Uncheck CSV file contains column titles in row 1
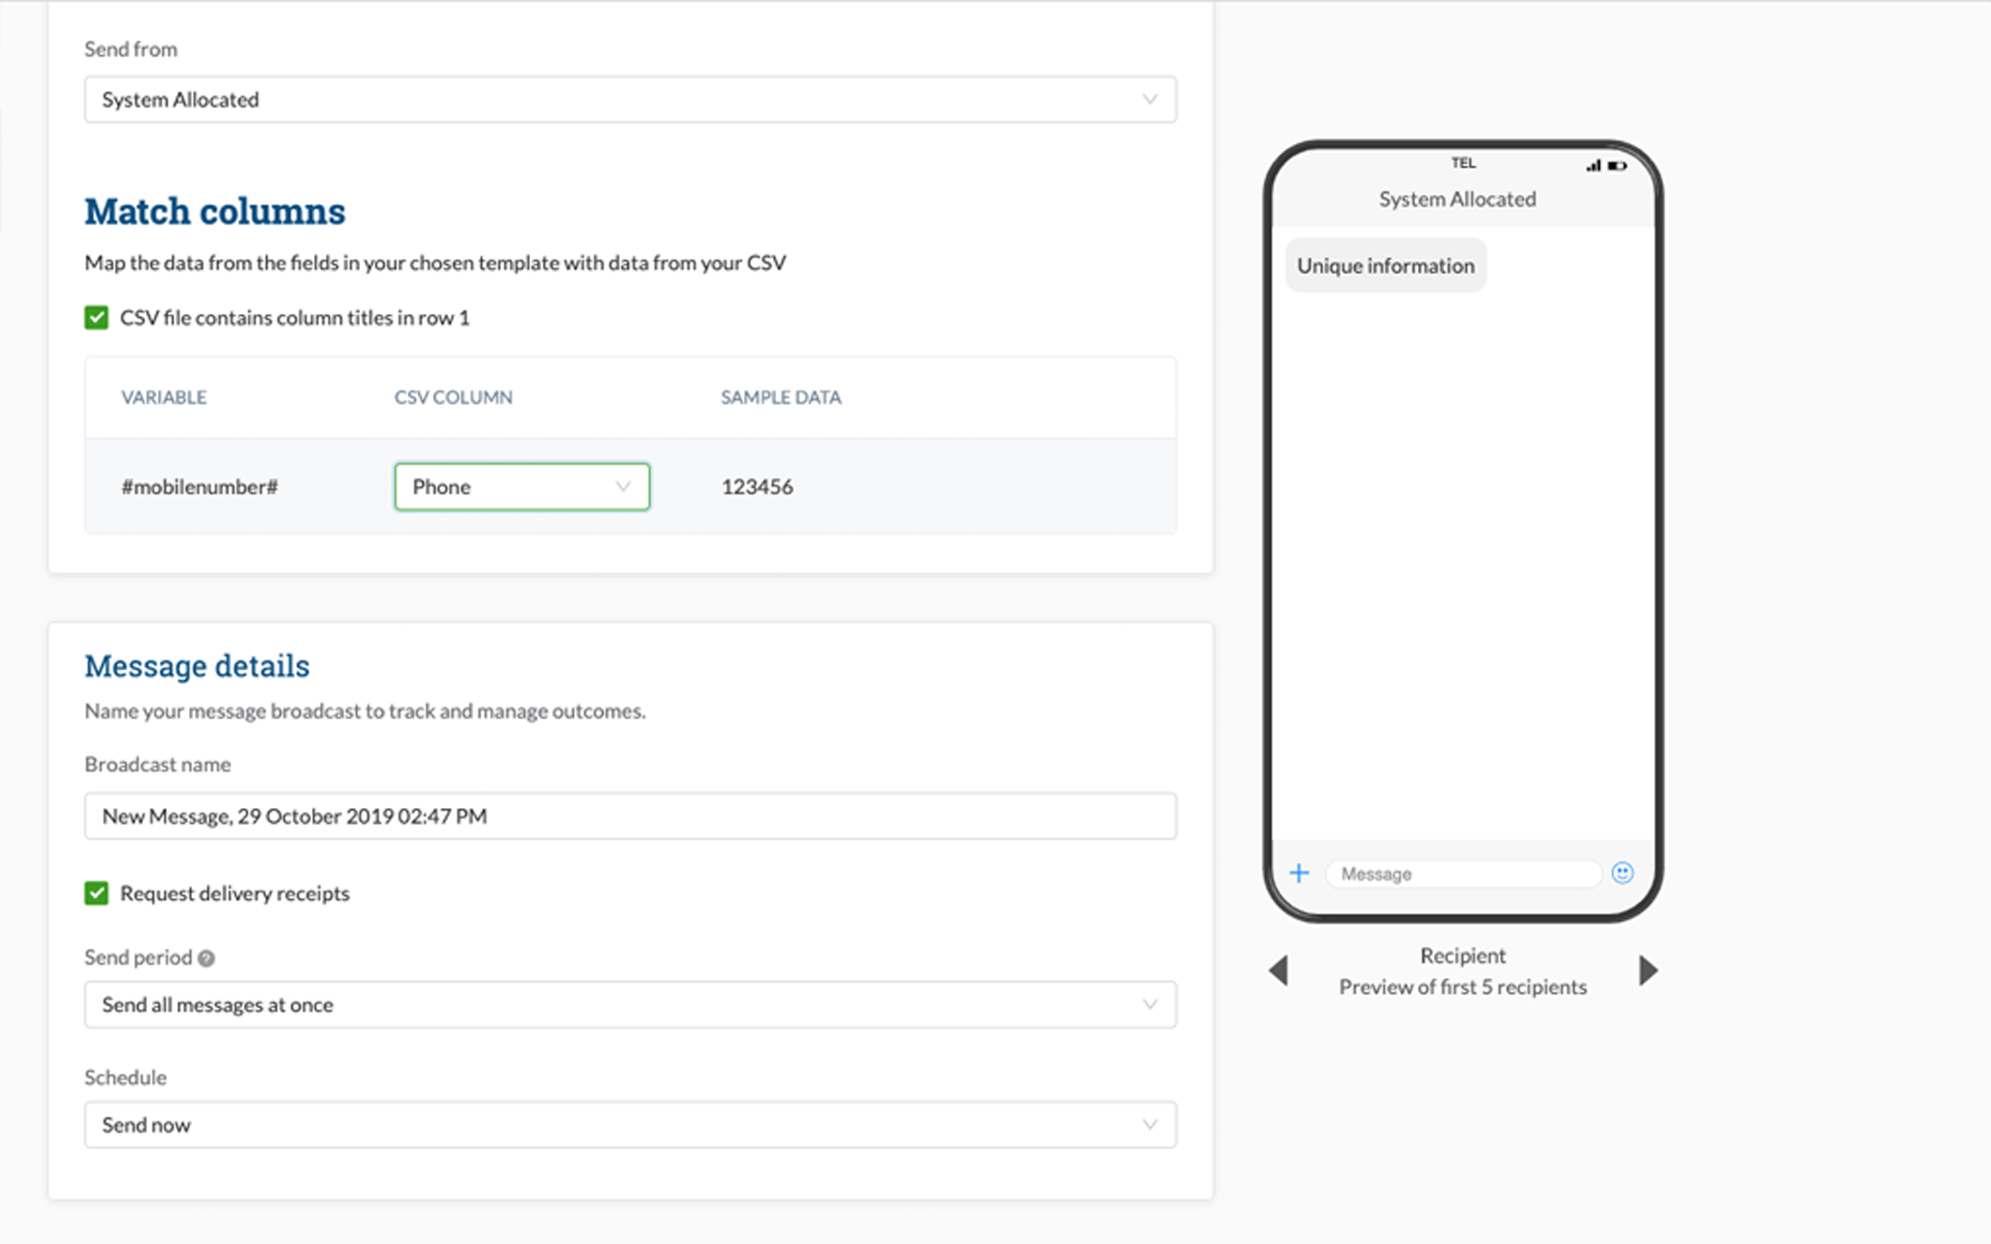Image resolution: width=1991 pixels, height=1244 pixels. click(96, 318)
